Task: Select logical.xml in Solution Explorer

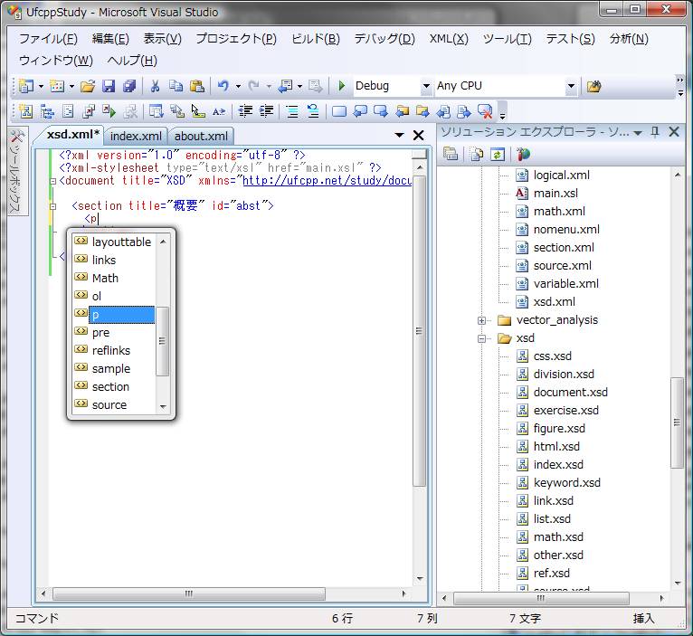Action: (x=561, y=176)
